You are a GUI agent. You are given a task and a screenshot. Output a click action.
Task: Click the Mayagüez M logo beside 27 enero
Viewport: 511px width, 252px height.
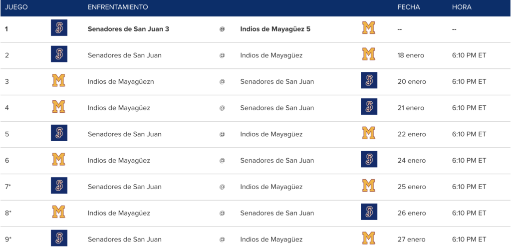coord(369,238)
